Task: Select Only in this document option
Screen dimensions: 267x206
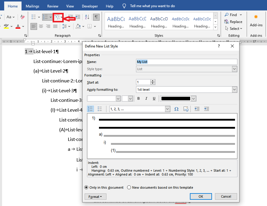Action: 104,187
